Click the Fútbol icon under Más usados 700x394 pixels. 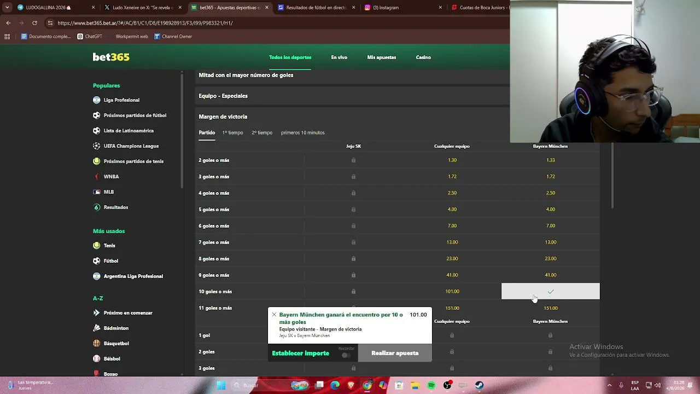point(97,261)
